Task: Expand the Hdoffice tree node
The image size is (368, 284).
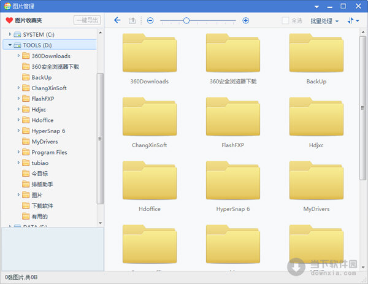Action: tap(18, 120)
